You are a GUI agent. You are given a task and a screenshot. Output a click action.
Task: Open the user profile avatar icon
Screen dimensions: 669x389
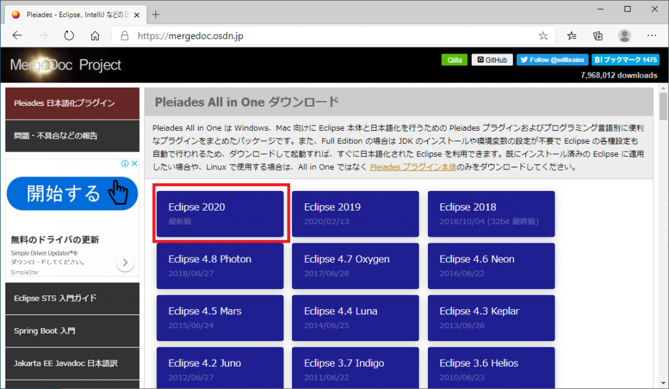(x=625, y=36)
